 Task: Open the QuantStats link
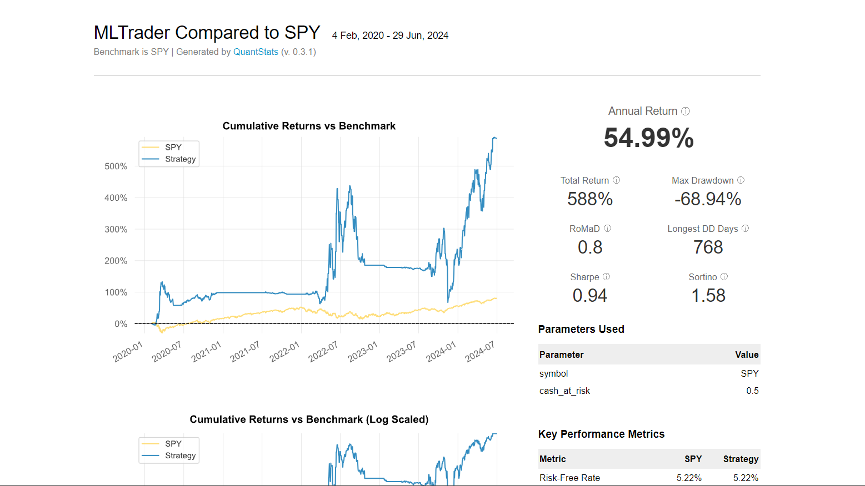256,52
